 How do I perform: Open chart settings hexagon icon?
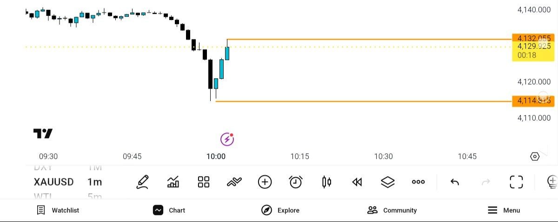click(535, 157)
